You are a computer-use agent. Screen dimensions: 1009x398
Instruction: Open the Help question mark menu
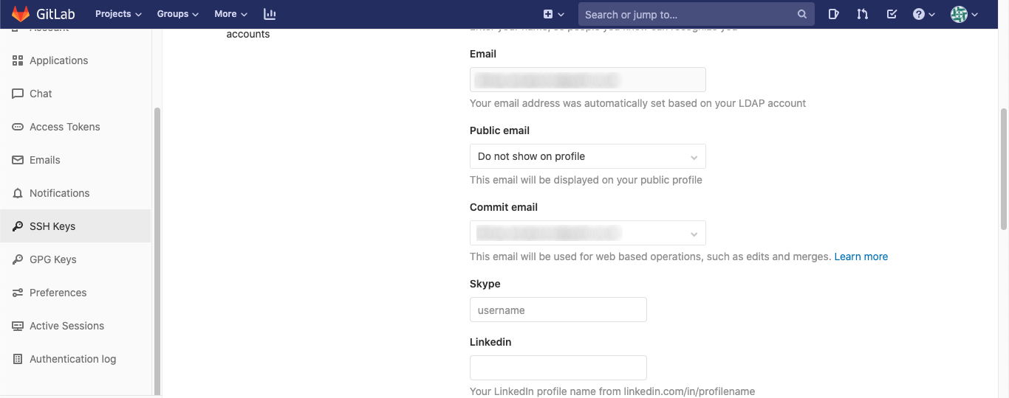[923, 14]
